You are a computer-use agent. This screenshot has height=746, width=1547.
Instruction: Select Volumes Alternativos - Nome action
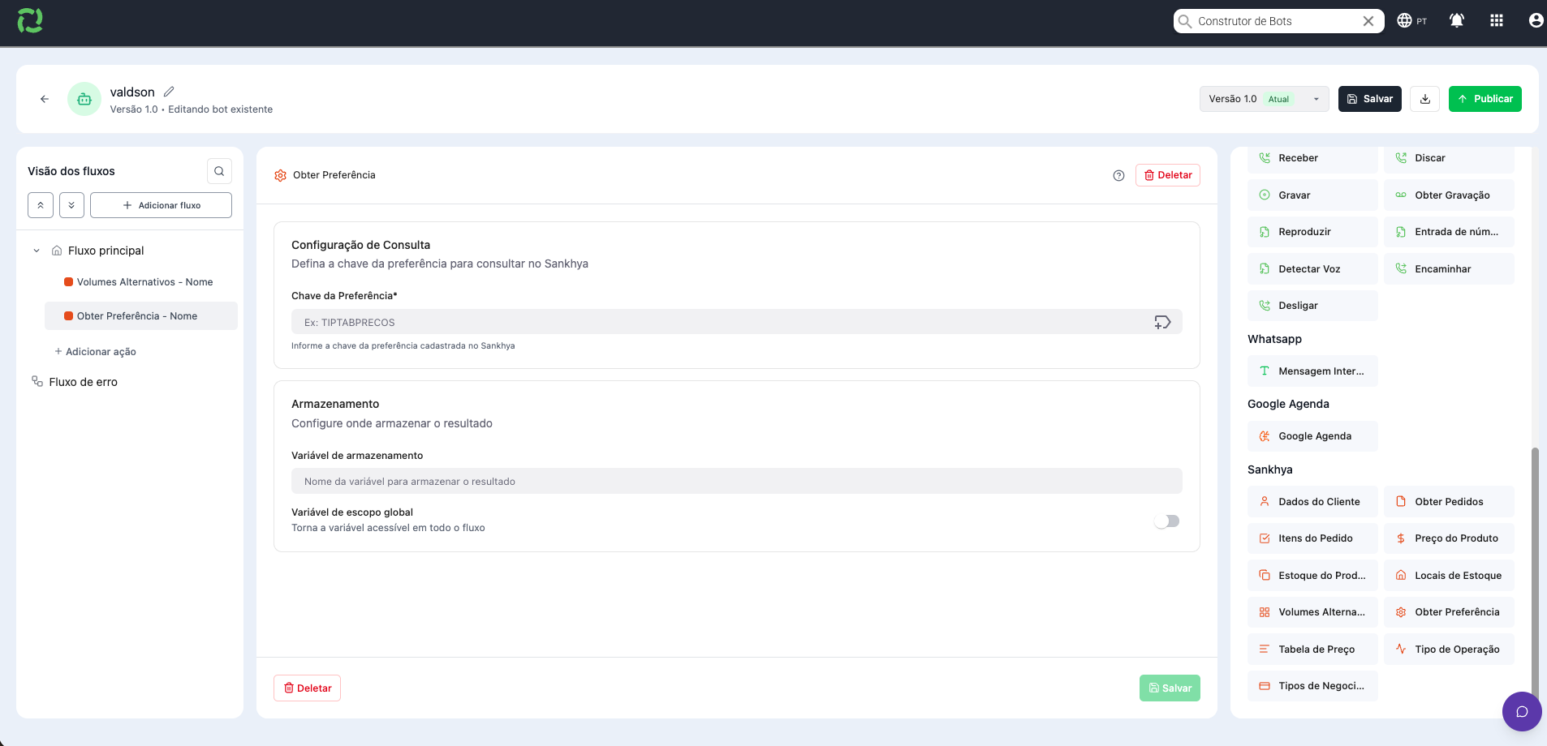tap(141, 282)
